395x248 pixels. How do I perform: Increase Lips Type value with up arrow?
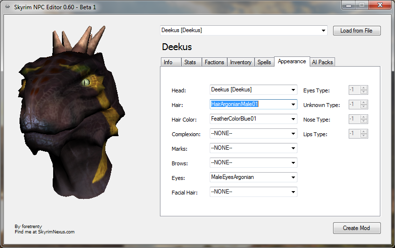(363, 131)
